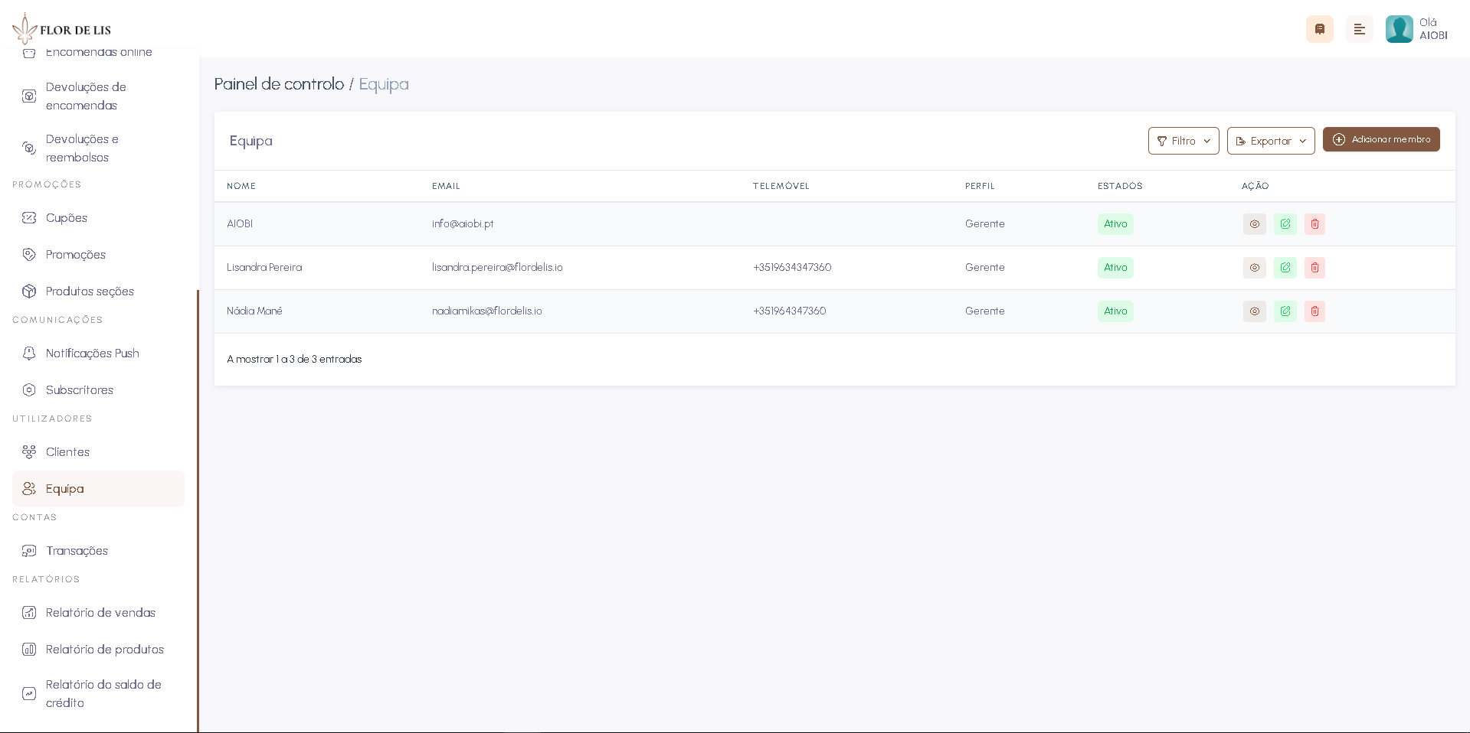Show details of AIOBI via eye icon

coord(1254,224)
